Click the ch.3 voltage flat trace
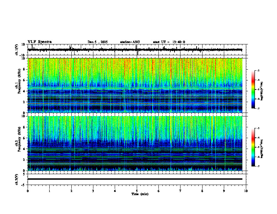The width and height of the screenshot is (277, 214). [135, 179]
